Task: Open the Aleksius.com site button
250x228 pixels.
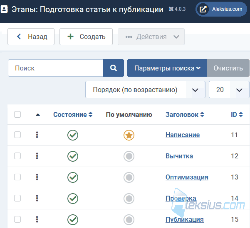Action: click(x=221, y=9)
